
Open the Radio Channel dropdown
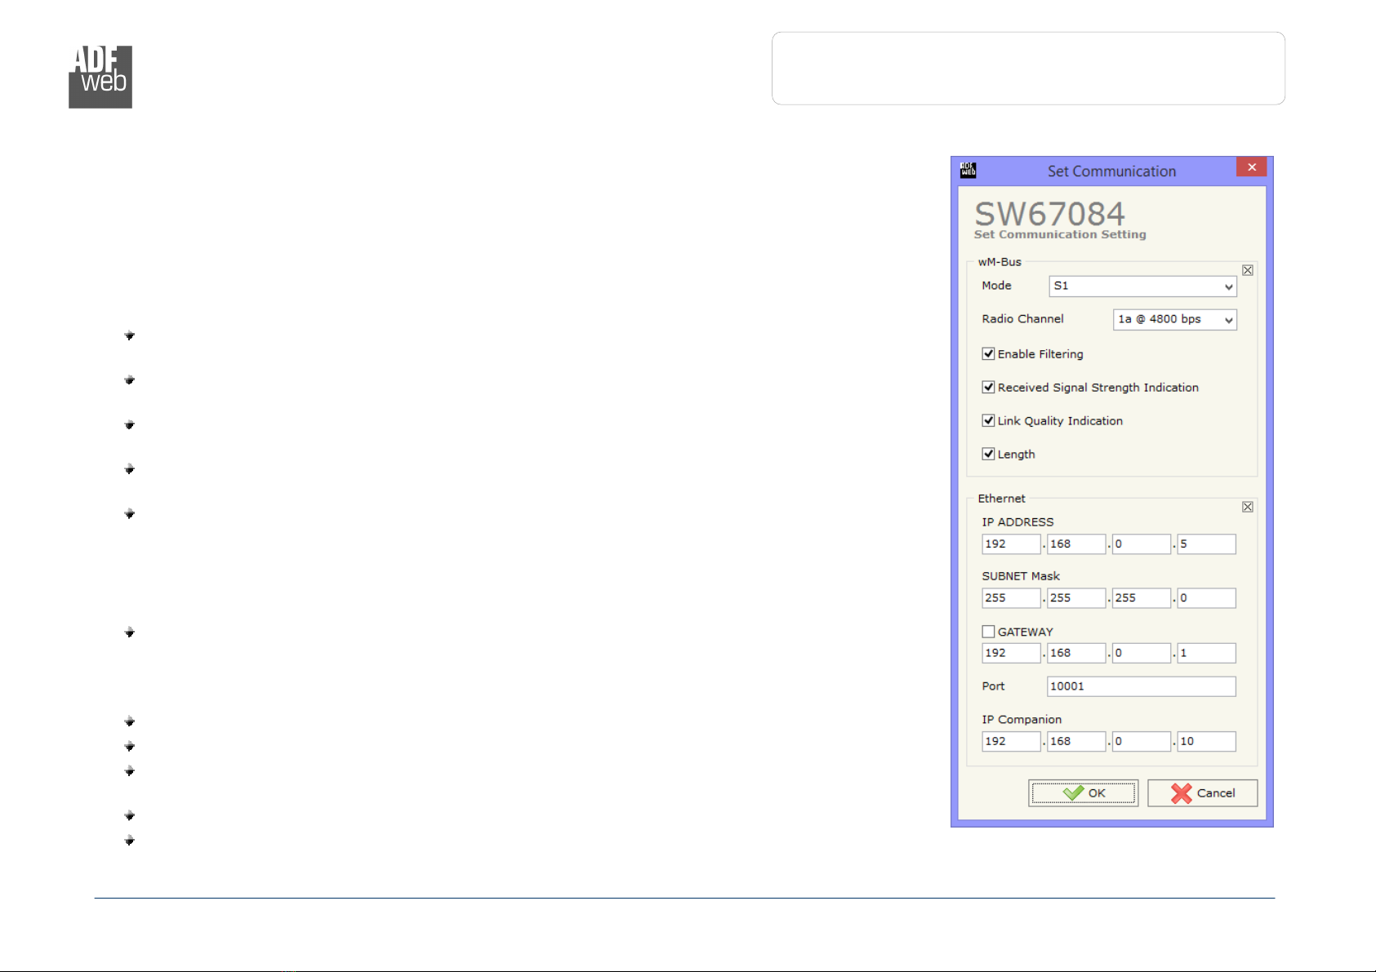coord(1174,319)
